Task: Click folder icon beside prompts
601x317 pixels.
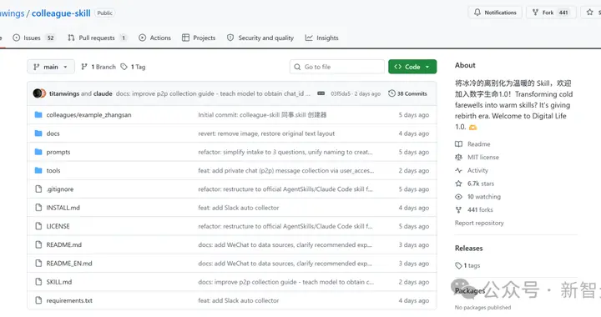Action: [38, 152]
